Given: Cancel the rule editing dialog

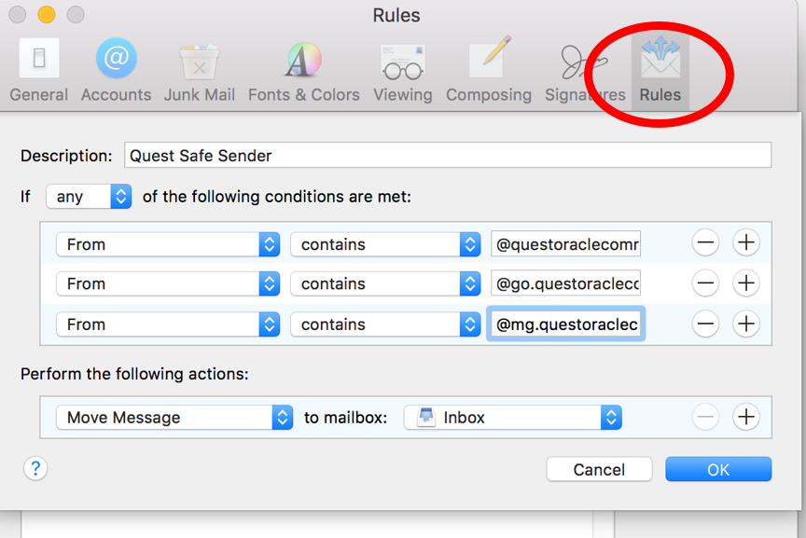Looking at the screenshot, I should [x=599, y=469].
